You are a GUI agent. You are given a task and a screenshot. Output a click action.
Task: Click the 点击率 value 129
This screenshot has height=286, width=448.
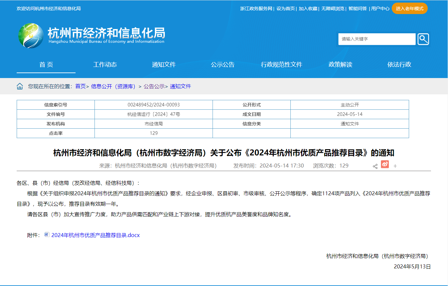pyautogui.click(x=154, y=133)
